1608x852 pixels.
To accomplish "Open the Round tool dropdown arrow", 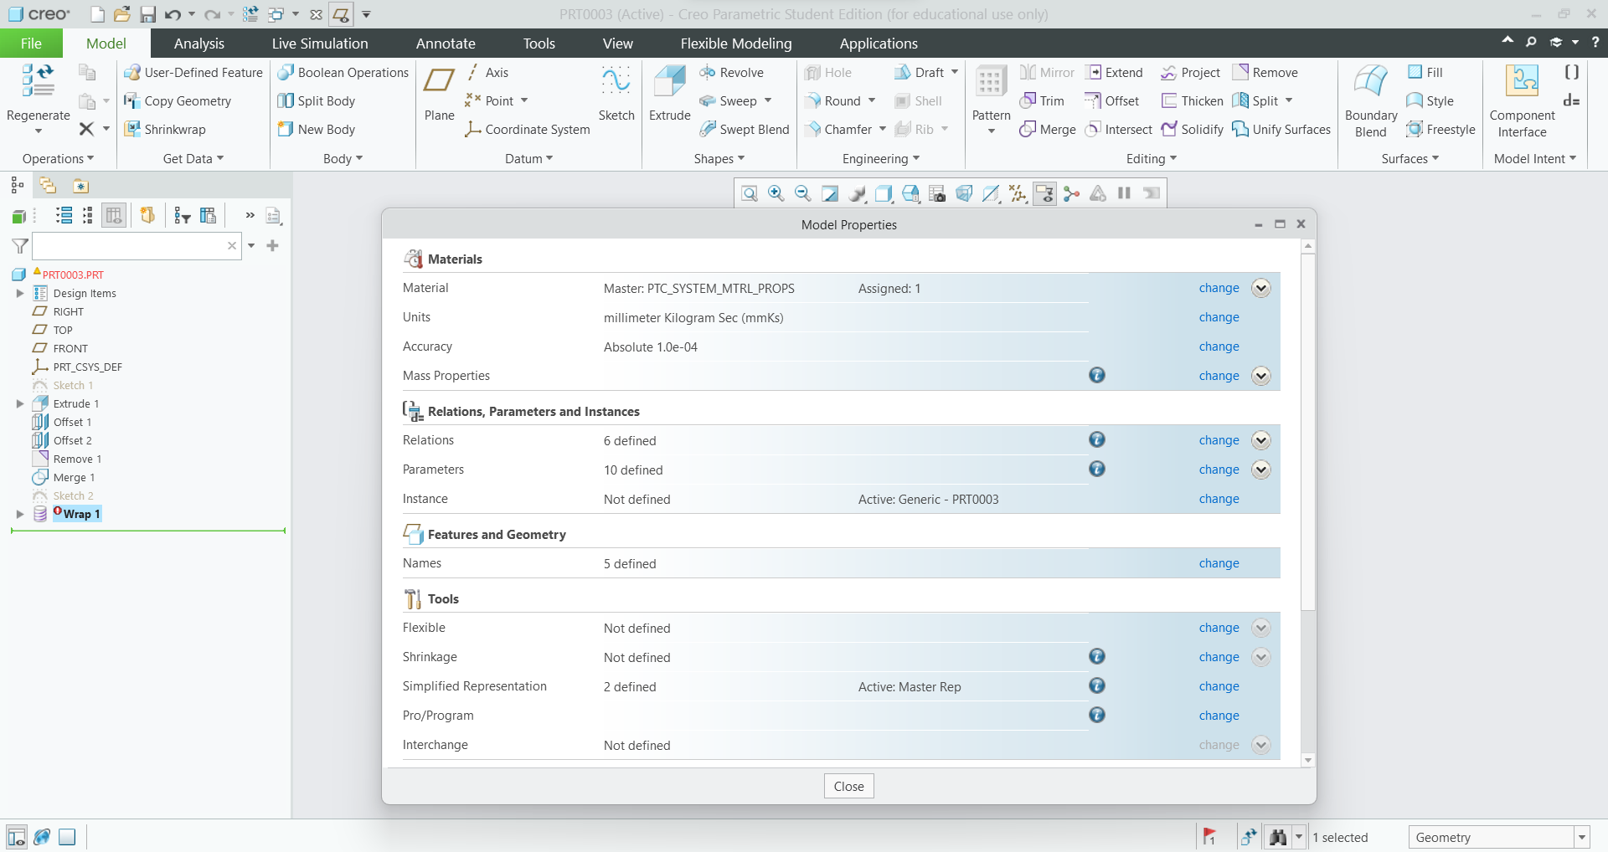I will (874, 100).
